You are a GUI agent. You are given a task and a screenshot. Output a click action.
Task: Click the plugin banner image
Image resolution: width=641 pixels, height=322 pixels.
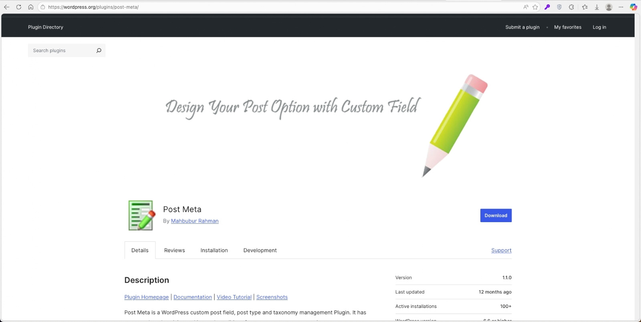(318, 125)
